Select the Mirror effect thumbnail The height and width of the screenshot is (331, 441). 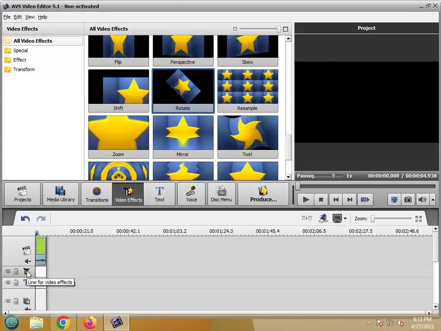tap(183, 137)
